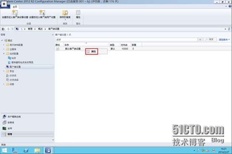This screenshot has width=232, height=154.
Task: Open the address bar dropdown arrow
Action: tap(225, 29)
